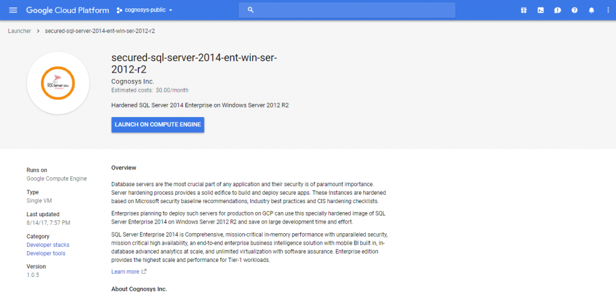The image size is (616, 292).
Task: Click the Cognosys Inc. publisher name
Action: click(133, 81)
